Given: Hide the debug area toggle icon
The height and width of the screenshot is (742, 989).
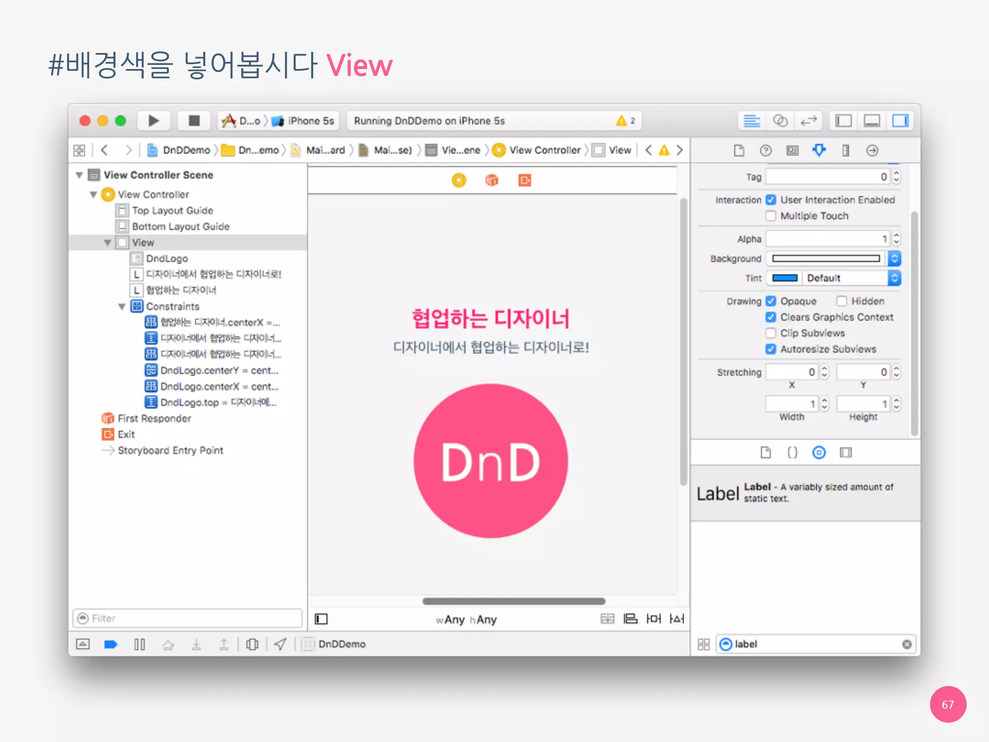Looking at the screenshot, I should coord(83,644).
